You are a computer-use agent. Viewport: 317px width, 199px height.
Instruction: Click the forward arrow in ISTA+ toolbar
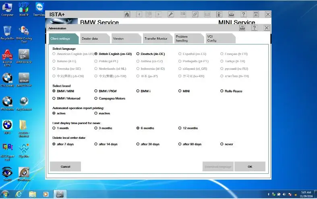point(159,14)
